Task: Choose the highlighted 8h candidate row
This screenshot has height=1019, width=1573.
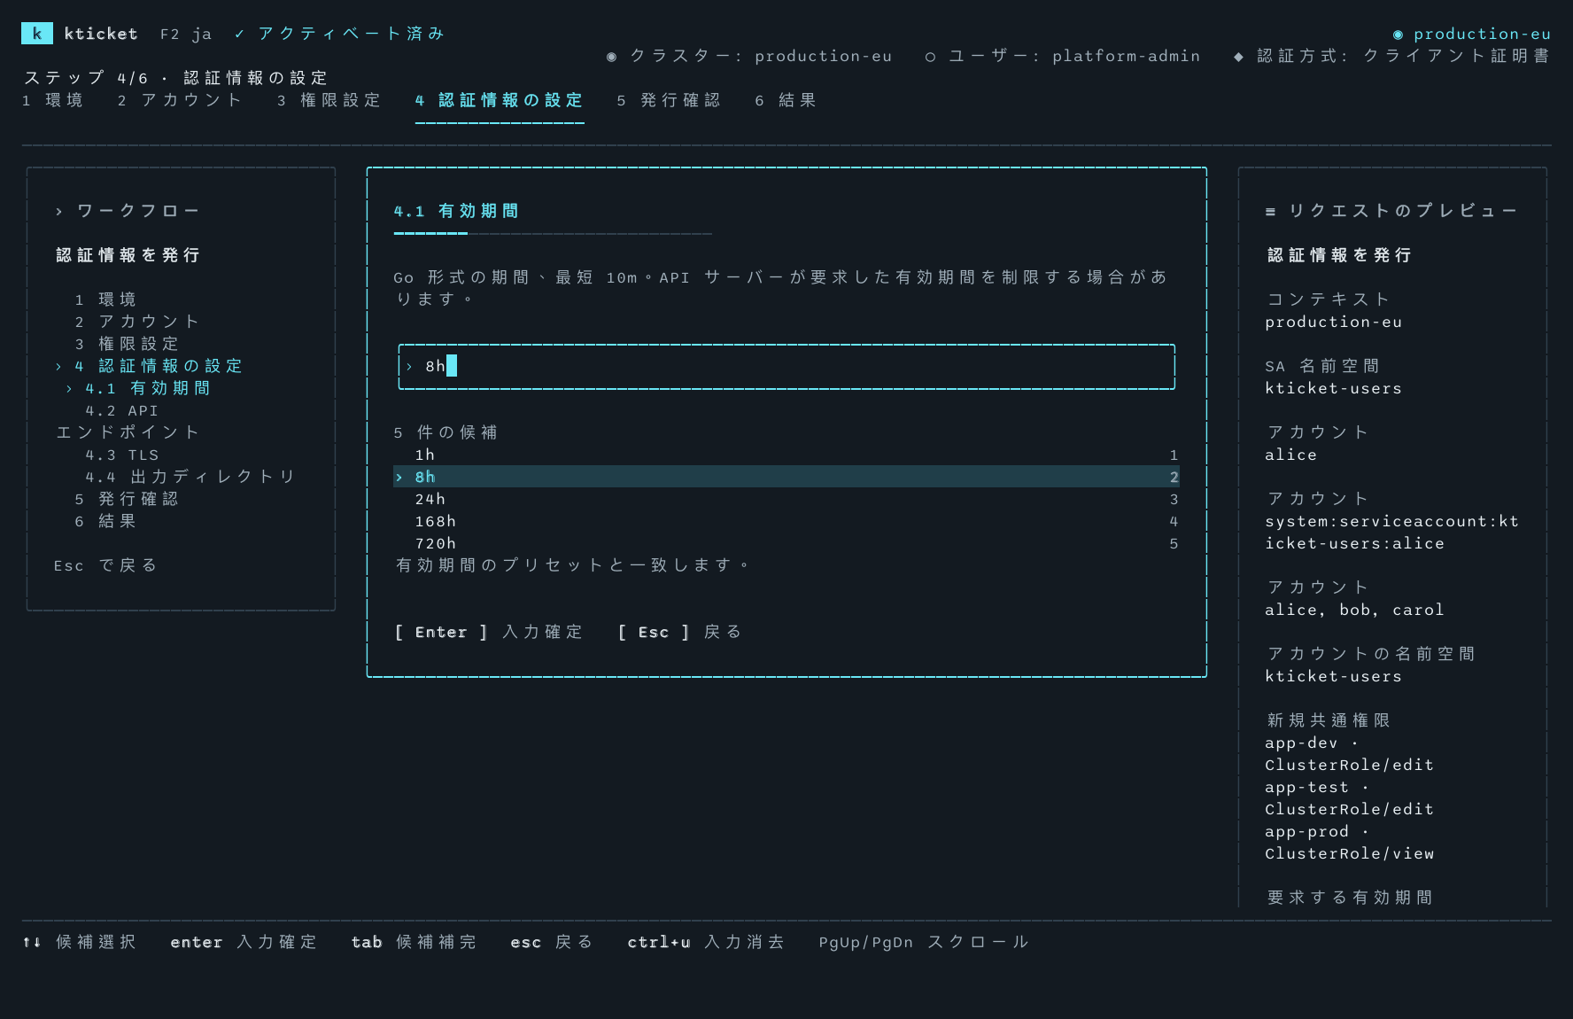Action: pos(786,477)
